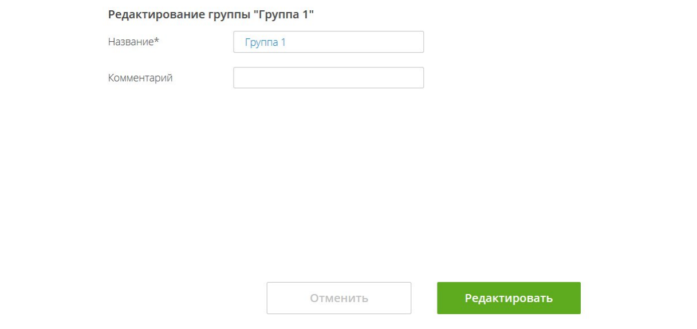Click the Комментарий field label
The image size is (697, 329).
(140, 78)
